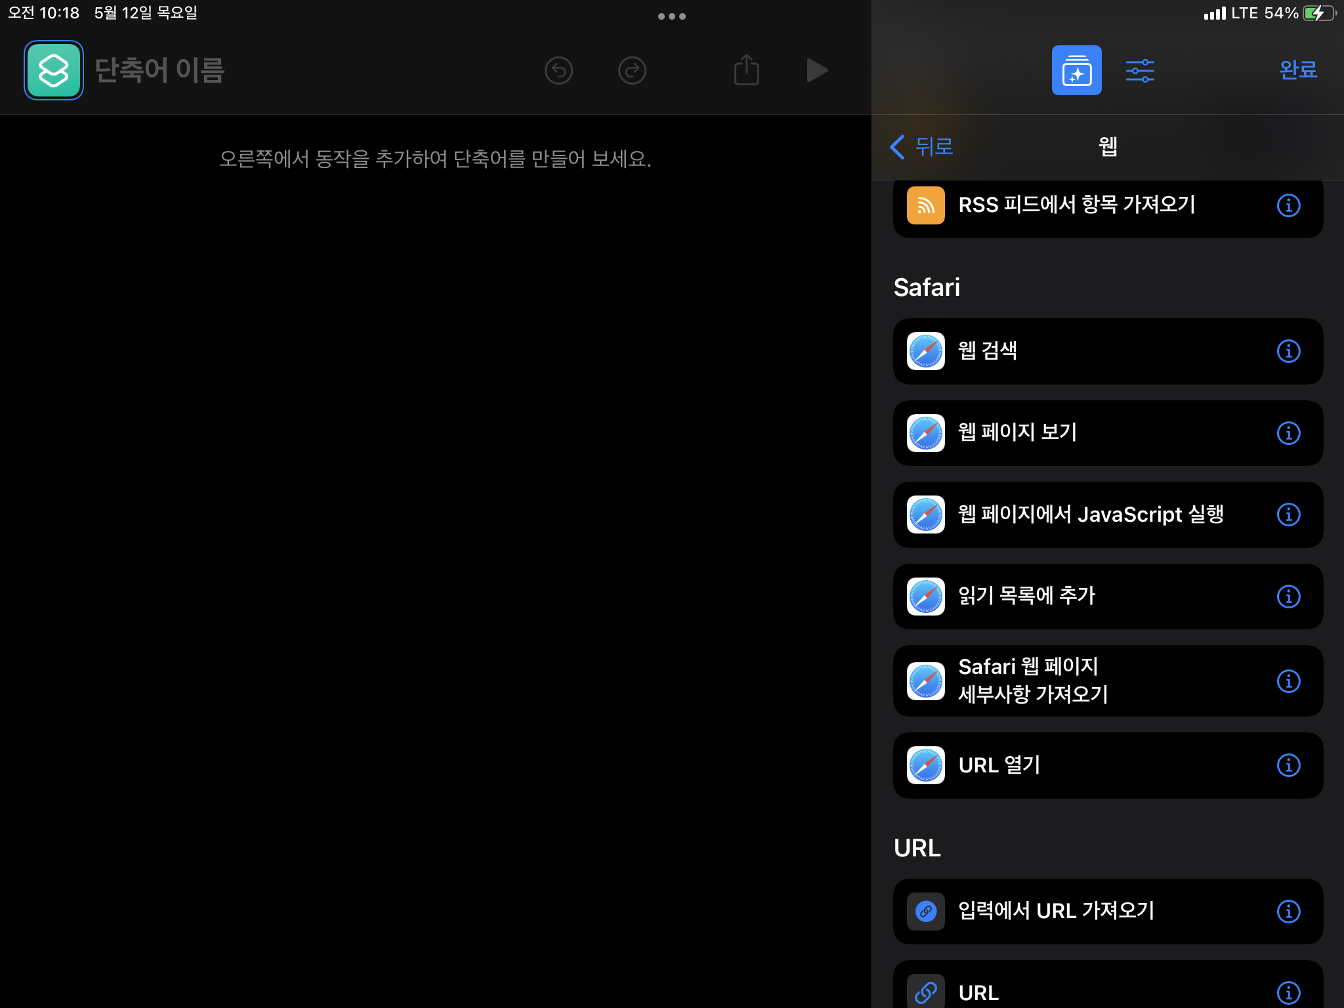Show info for 웹 페이지 보기
The image size is (1344, 1008).
click(1288, 433)
